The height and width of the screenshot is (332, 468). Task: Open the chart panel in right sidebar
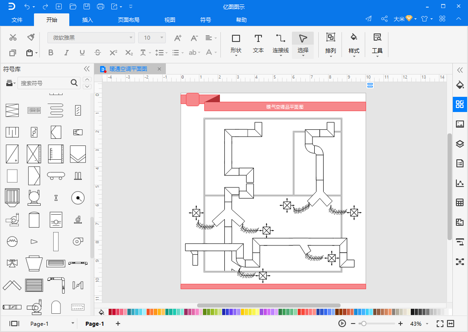coord(460,183)
